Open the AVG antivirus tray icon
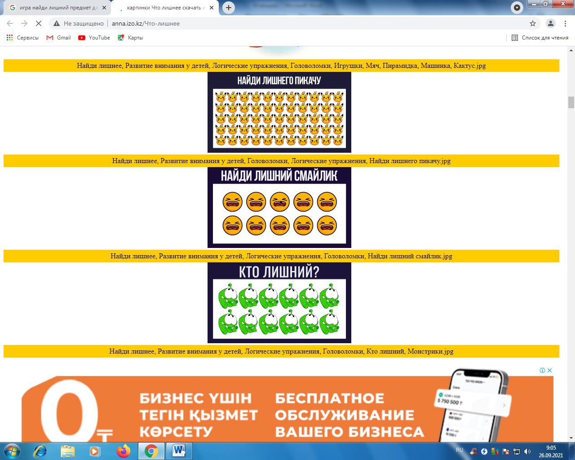 pos(495,451)
